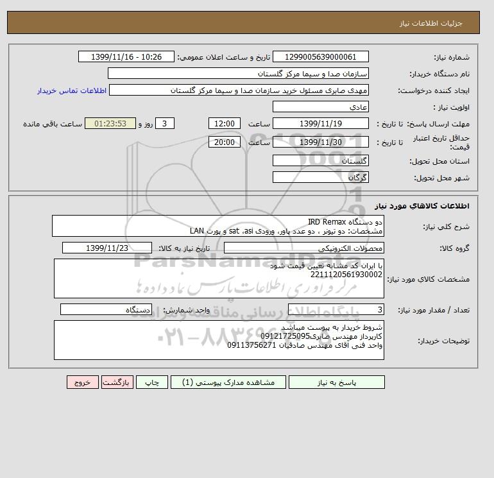Click the استان محل تحویل label

[x=439, y=161]
